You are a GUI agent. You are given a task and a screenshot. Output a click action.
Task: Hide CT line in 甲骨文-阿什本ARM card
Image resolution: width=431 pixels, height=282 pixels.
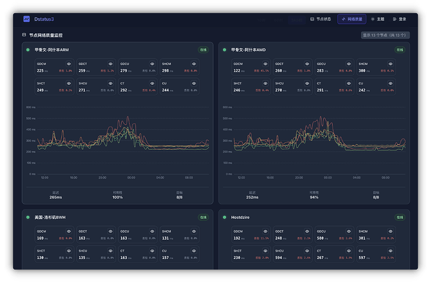pos(152,83)
